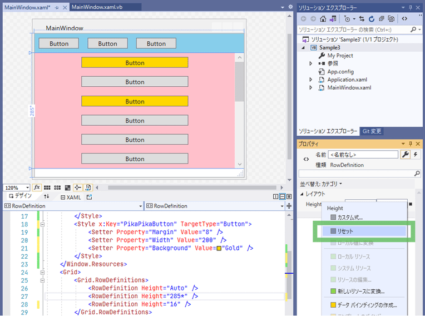Toggle the fx effects button in designer

pyautogui.click(x=37, y=188)
